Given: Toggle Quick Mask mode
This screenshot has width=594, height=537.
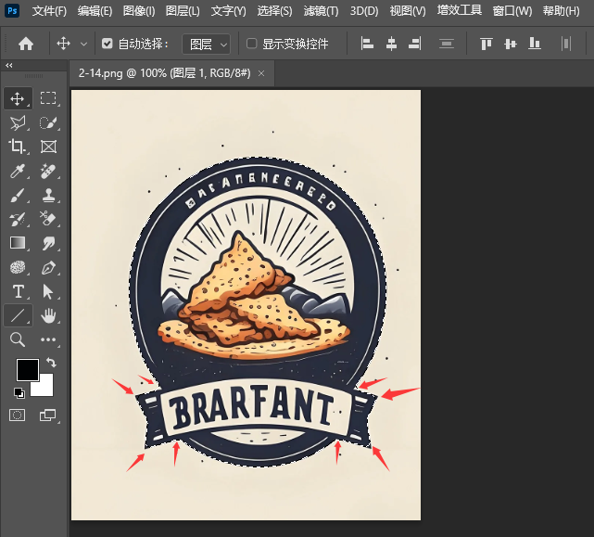Looking at the screenshot, I should click(x=18, y=416).
